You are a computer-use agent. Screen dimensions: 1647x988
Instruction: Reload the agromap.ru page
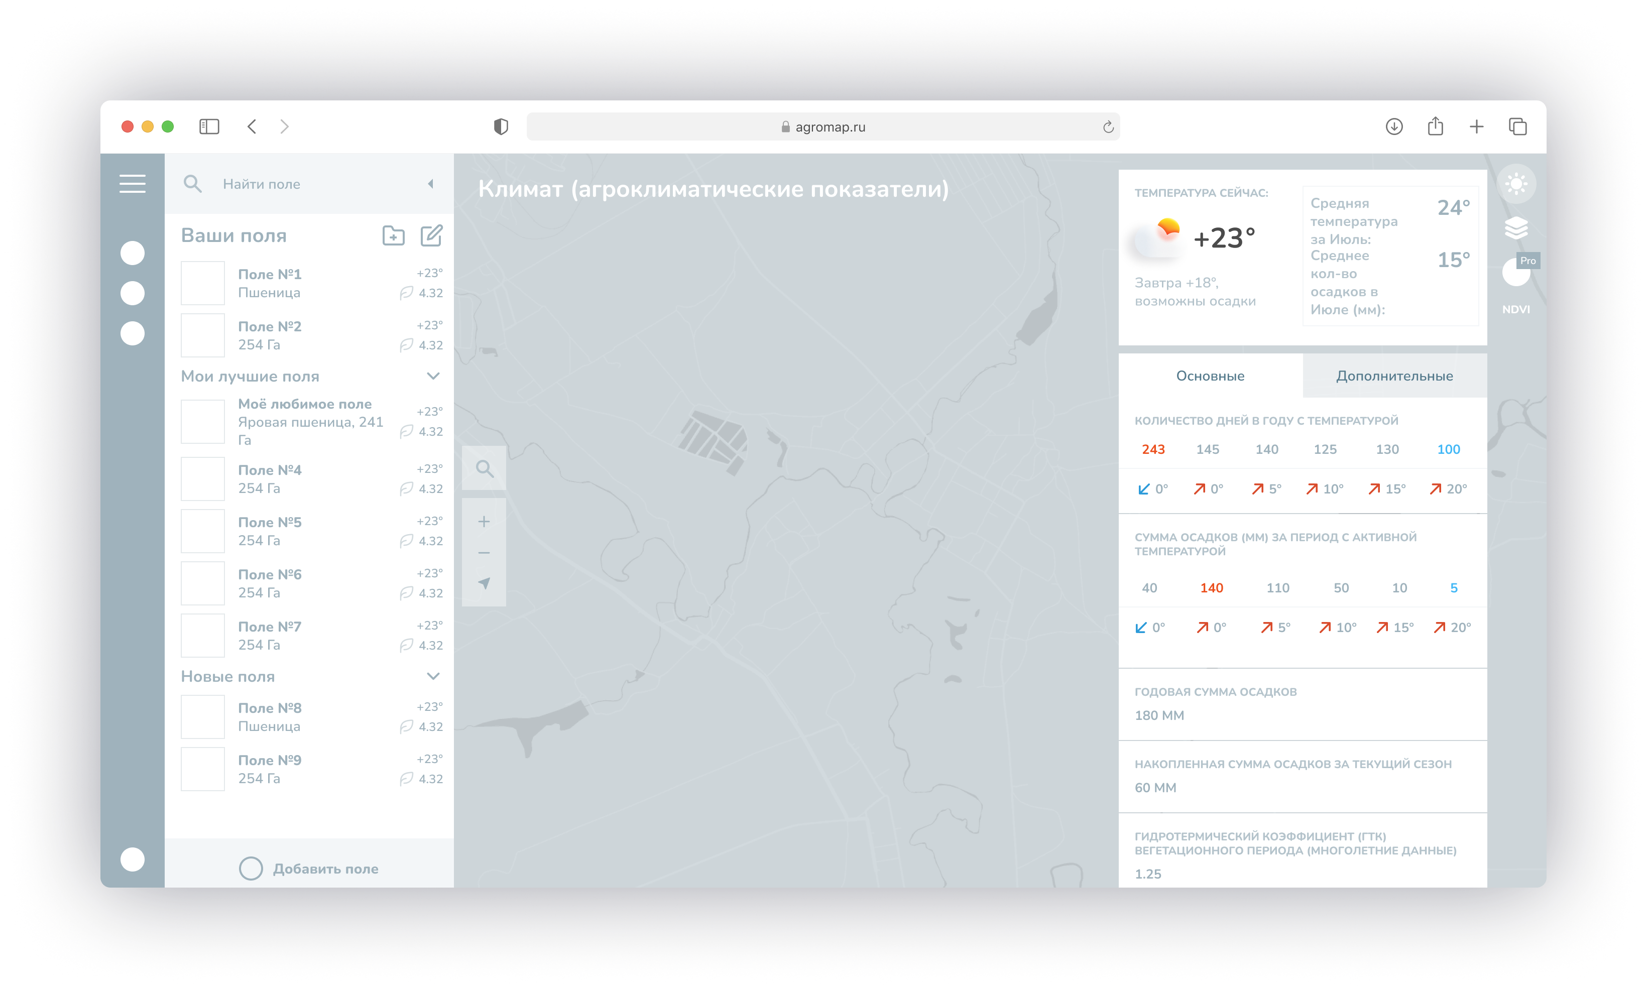point(1108,127)
